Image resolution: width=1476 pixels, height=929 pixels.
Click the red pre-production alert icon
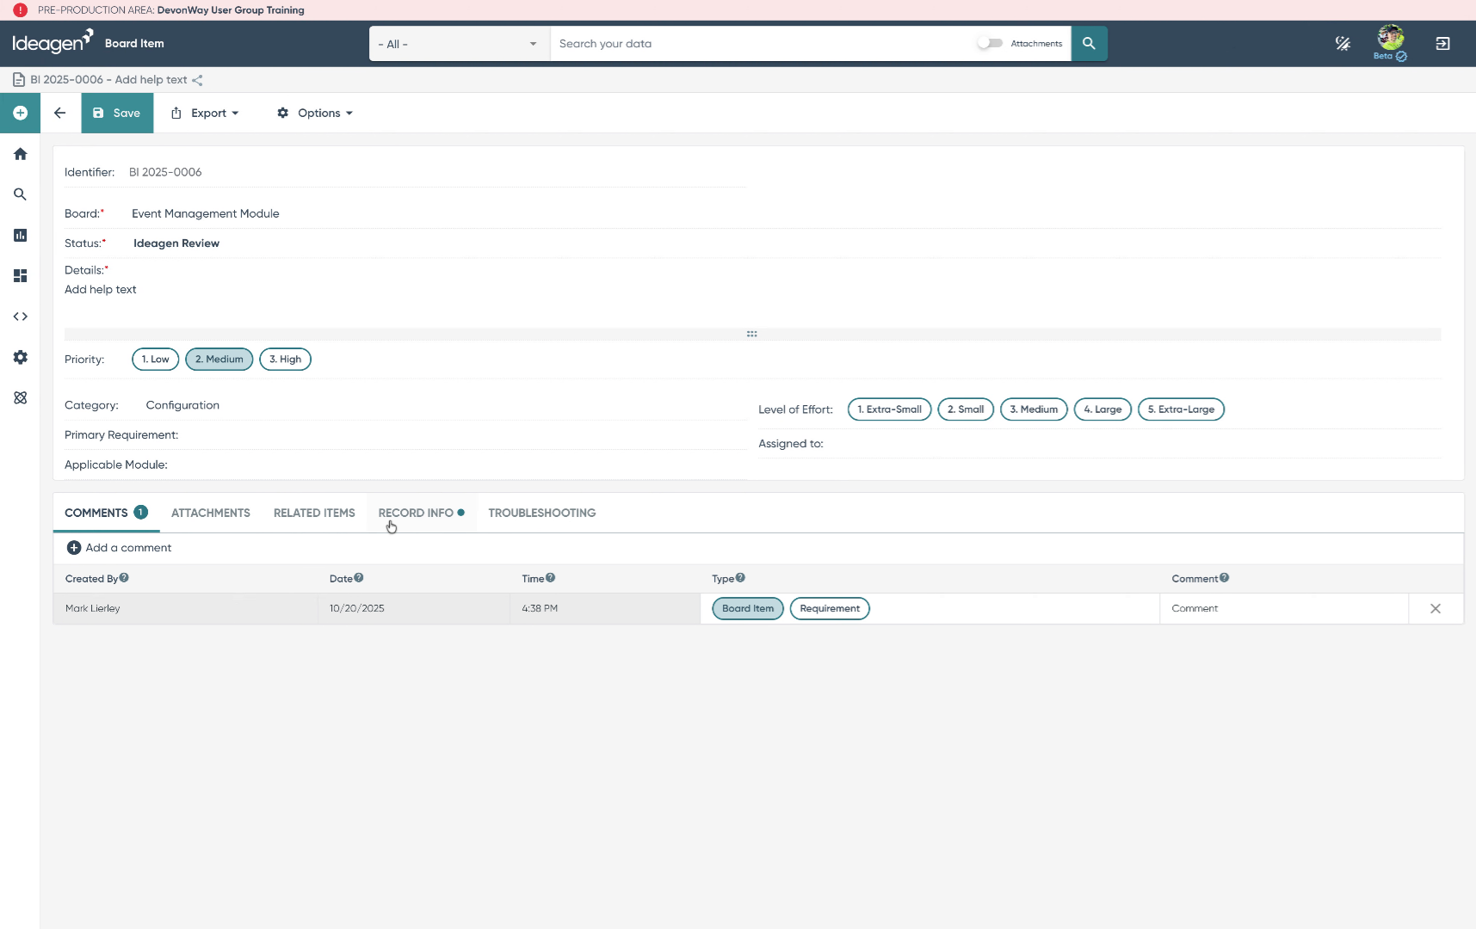pos(21,10)
